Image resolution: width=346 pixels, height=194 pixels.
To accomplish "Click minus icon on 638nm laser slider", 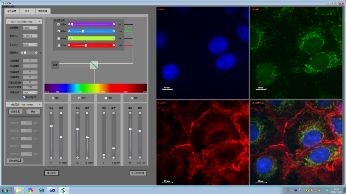I will click(x=69, y=45).
